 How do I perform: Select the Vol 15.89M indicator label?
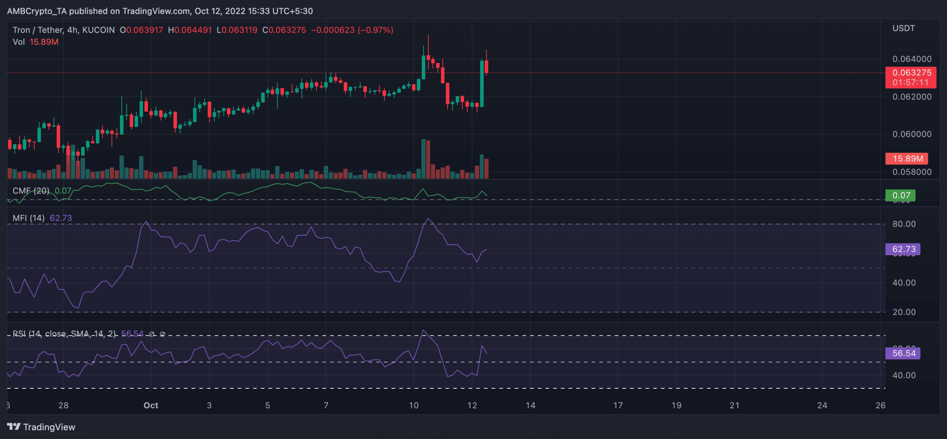[x=36, y=42]
